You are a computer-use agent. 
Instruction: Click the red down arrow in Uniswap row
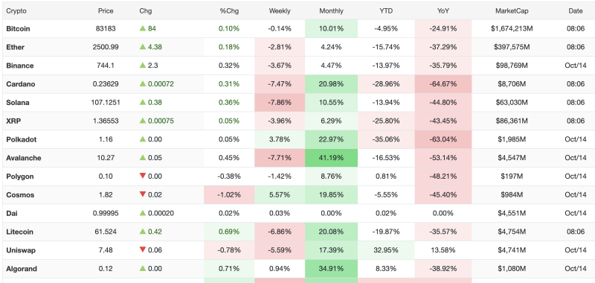(x=143, y=250)
